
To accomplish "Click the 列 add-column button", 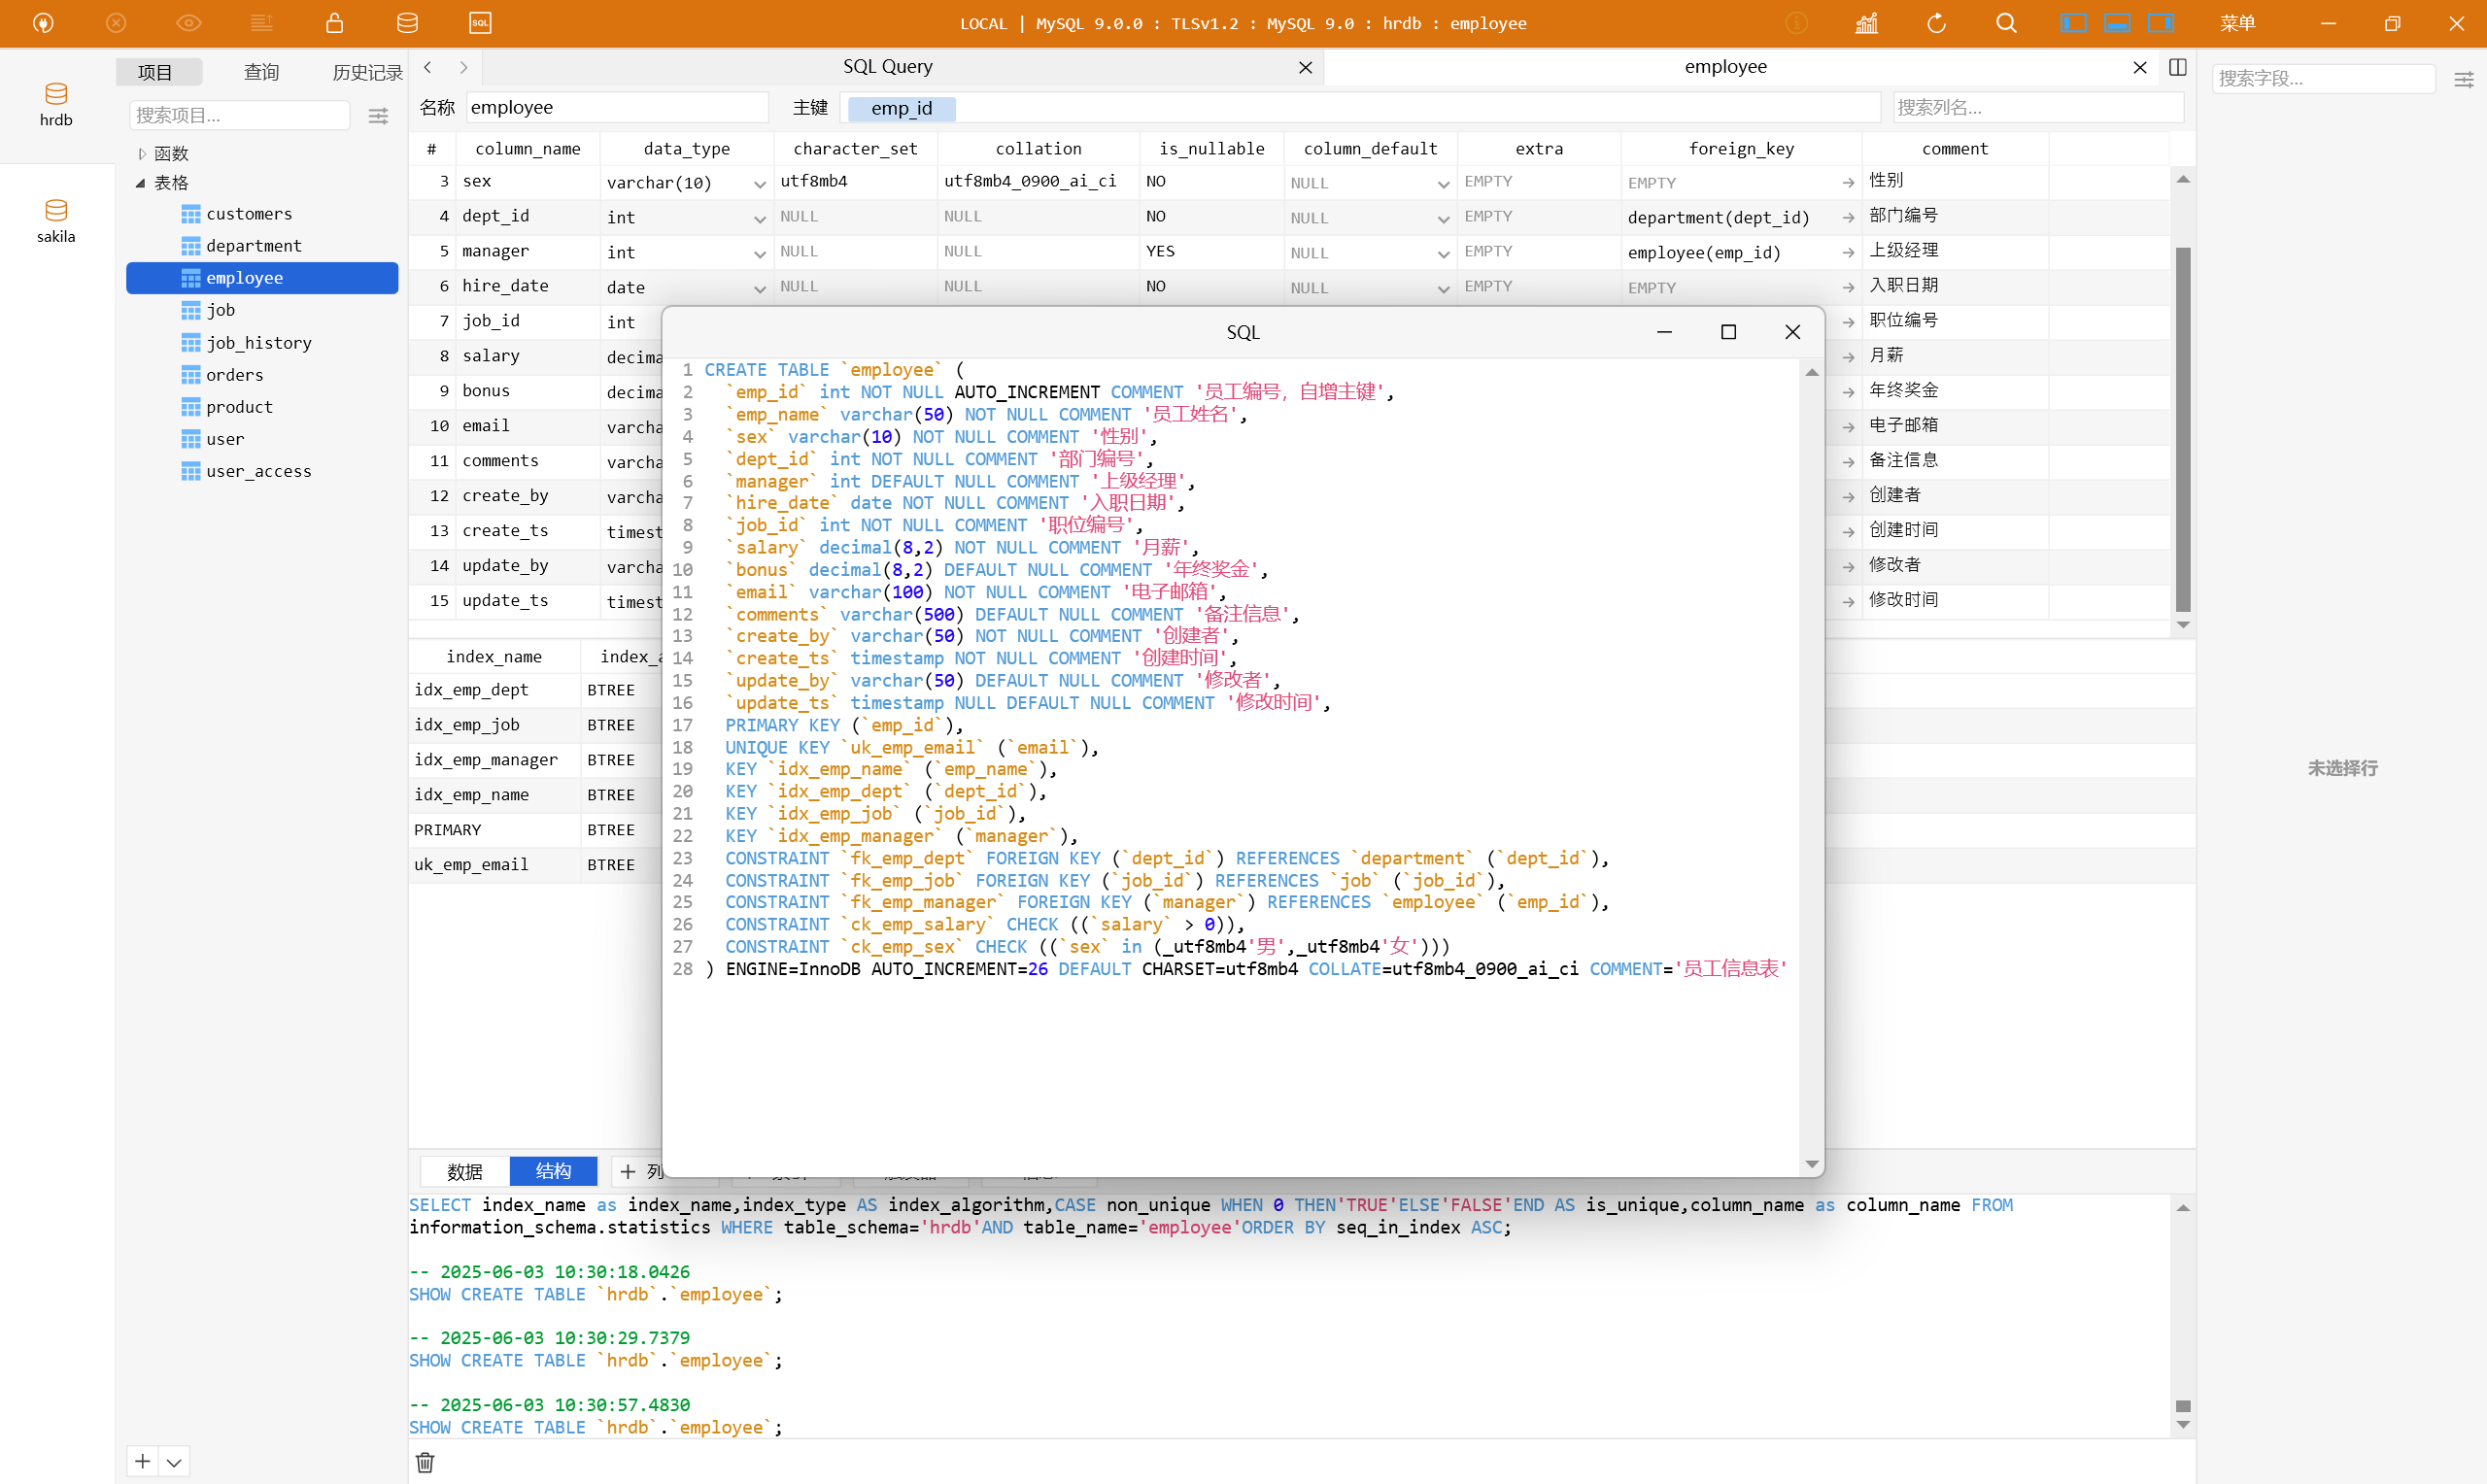I will pyautogui.click(x=640, y=1171).
